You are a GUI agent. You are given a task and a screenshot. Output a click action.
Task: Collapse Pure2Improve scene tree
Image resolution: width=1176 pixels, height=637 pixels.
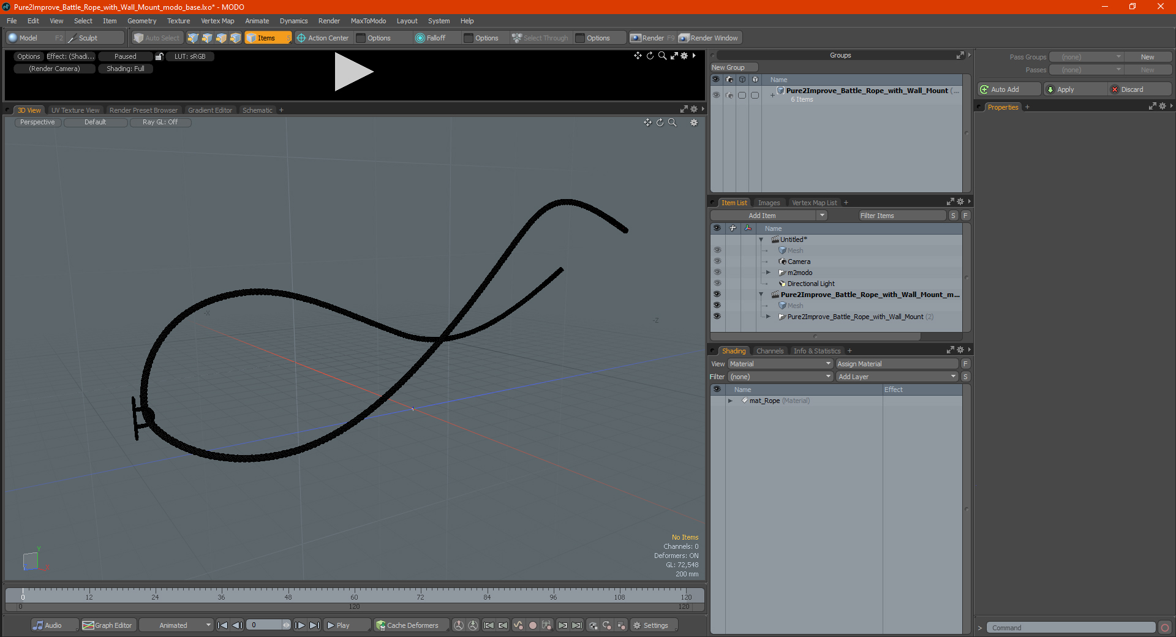tap(761, 295)
